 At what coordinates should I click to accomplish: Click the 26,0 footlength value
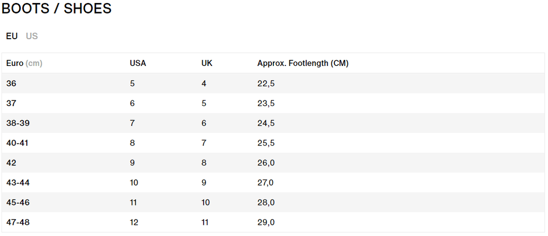pyautogui.click(x=266, y=162)
